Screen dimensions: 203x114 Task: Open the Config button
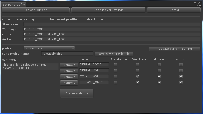pyautogui.click(x=174, y=10)
